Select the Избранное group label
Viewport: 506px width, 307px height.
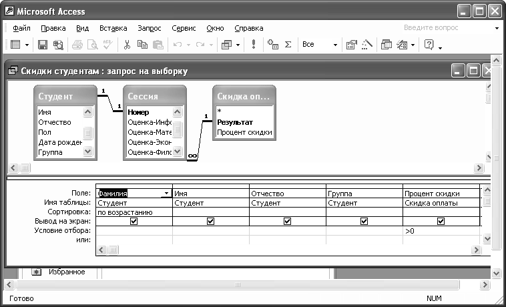(67, 272)
